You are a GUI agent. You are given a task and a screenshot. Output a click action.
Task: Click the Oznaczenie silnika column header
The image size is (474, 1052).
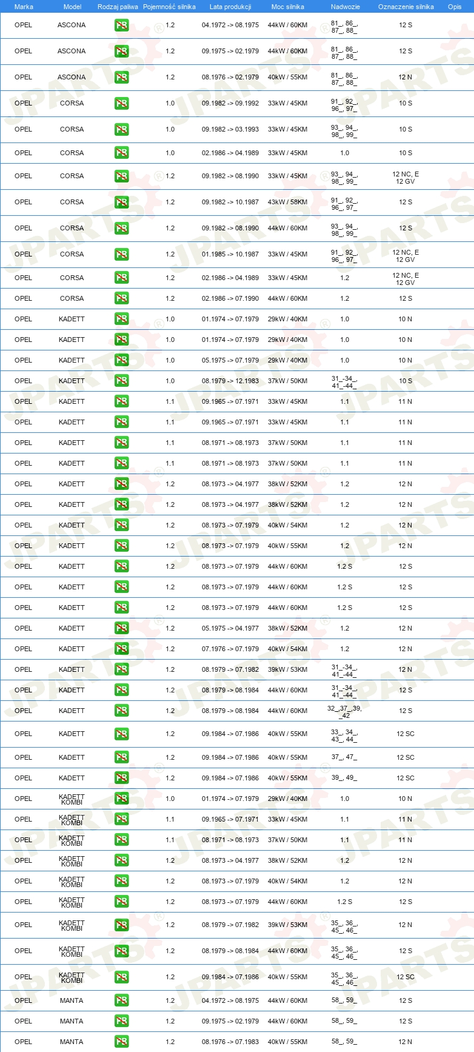point(406,7)
